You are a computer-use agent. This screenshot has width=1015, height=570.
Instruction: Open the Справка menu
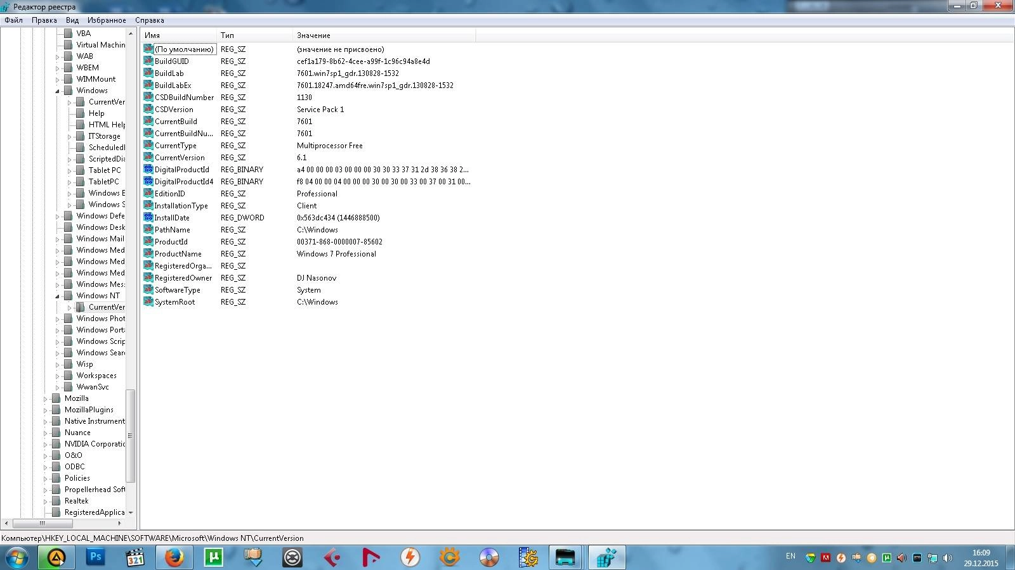pyautogui.click(x=150, y=20)
